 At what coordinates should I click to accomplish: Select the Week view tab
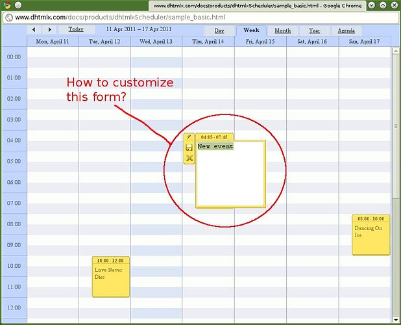[251, 30]
